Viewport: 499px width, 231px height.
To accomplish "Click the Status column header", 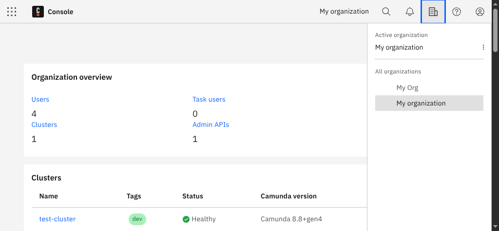I will (192, 196).
